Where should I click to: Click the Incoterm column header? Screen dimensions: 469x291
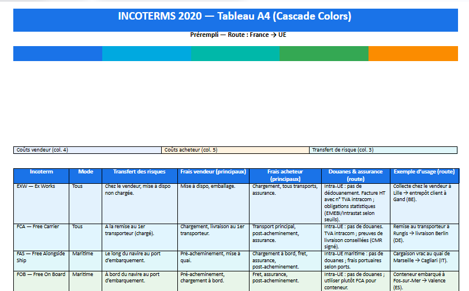coord(41,172)
